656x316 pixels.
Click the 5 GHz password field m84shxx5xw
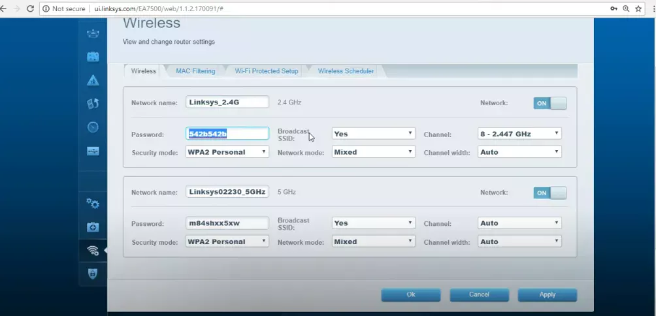pyautogui.click(x=227, y=223)
